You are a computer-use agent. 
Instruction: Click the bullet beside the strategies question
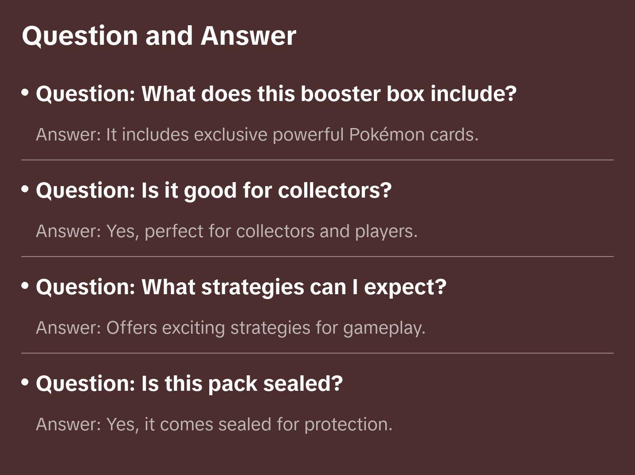tap(25, 286)
